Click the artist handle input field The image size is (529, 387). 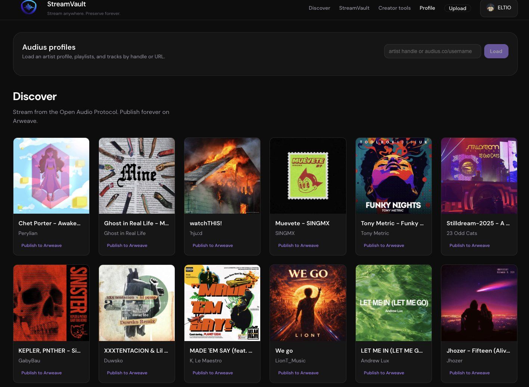432,51
